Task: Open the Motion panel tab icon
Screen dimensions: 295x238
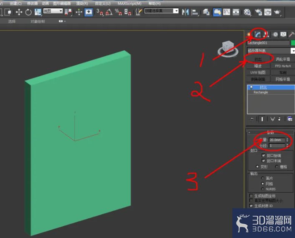Action: pos(275,34)
